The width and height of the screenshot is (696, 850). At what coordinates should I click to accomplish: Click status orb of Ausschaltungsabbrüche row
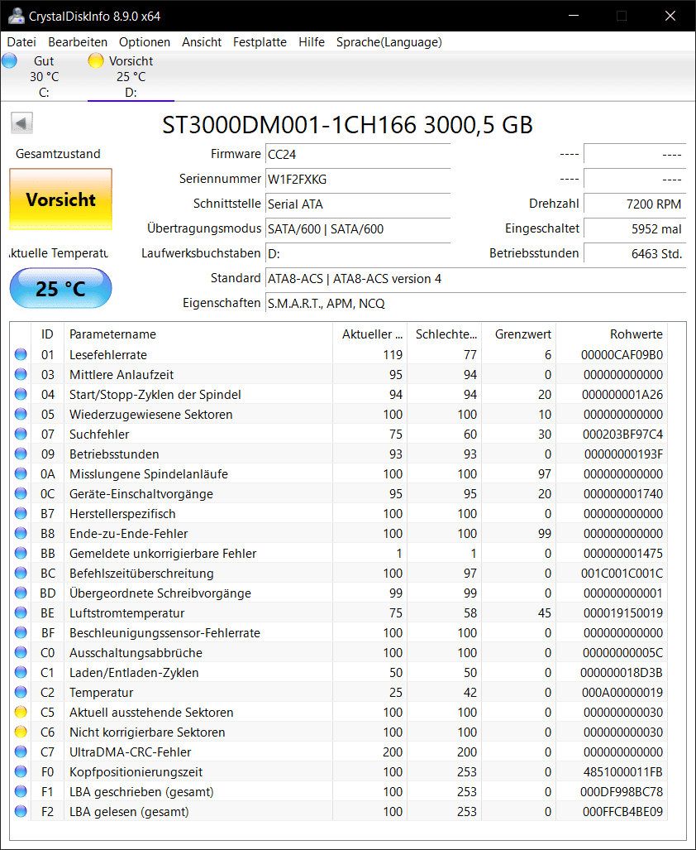(21, 653)
